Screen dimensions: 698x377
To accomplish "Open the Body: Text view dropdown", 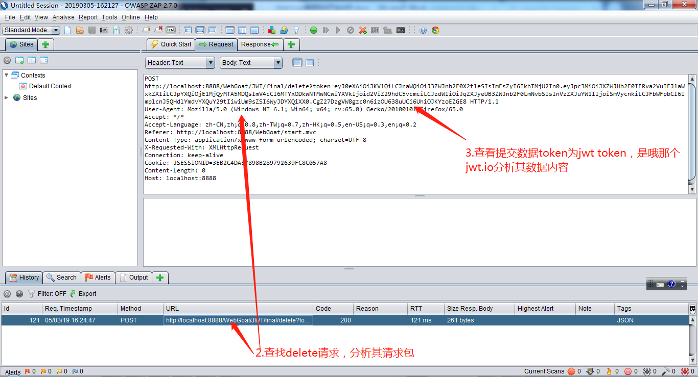I will point(251,63).
